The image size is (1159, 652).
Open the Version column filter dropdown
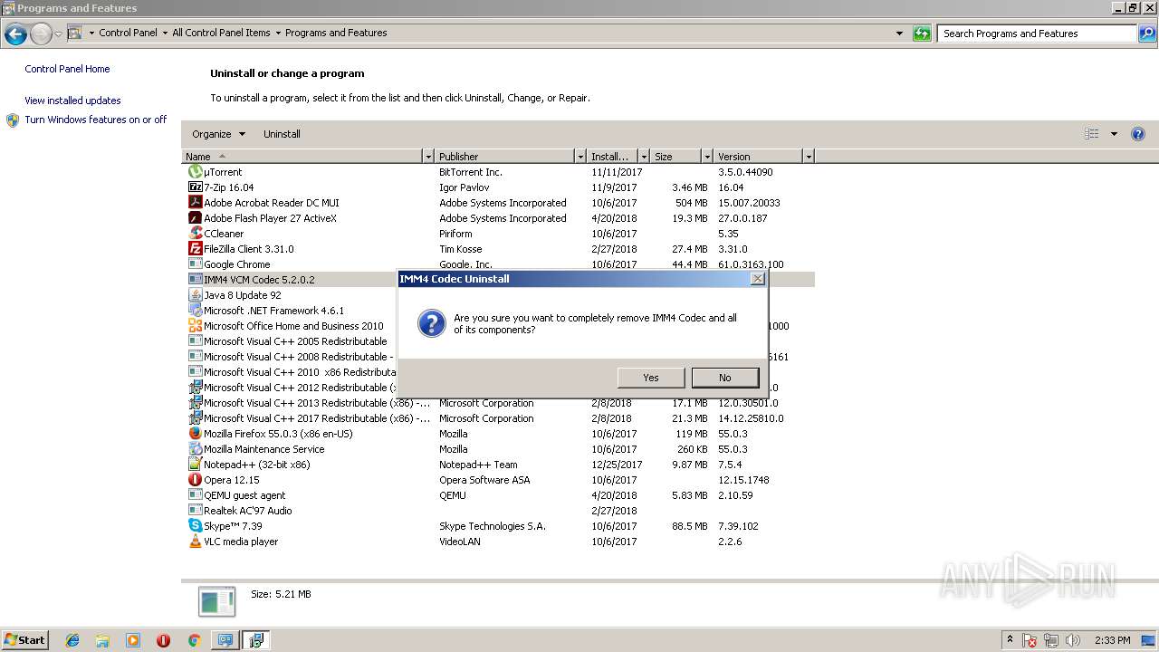point(809,157)
